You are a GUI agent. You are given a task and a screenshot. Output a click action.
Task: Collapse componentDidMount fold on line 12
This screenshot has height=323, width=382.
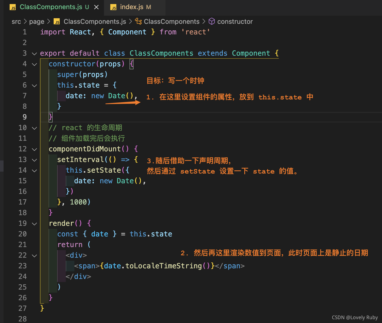click(x=34, y=149)
